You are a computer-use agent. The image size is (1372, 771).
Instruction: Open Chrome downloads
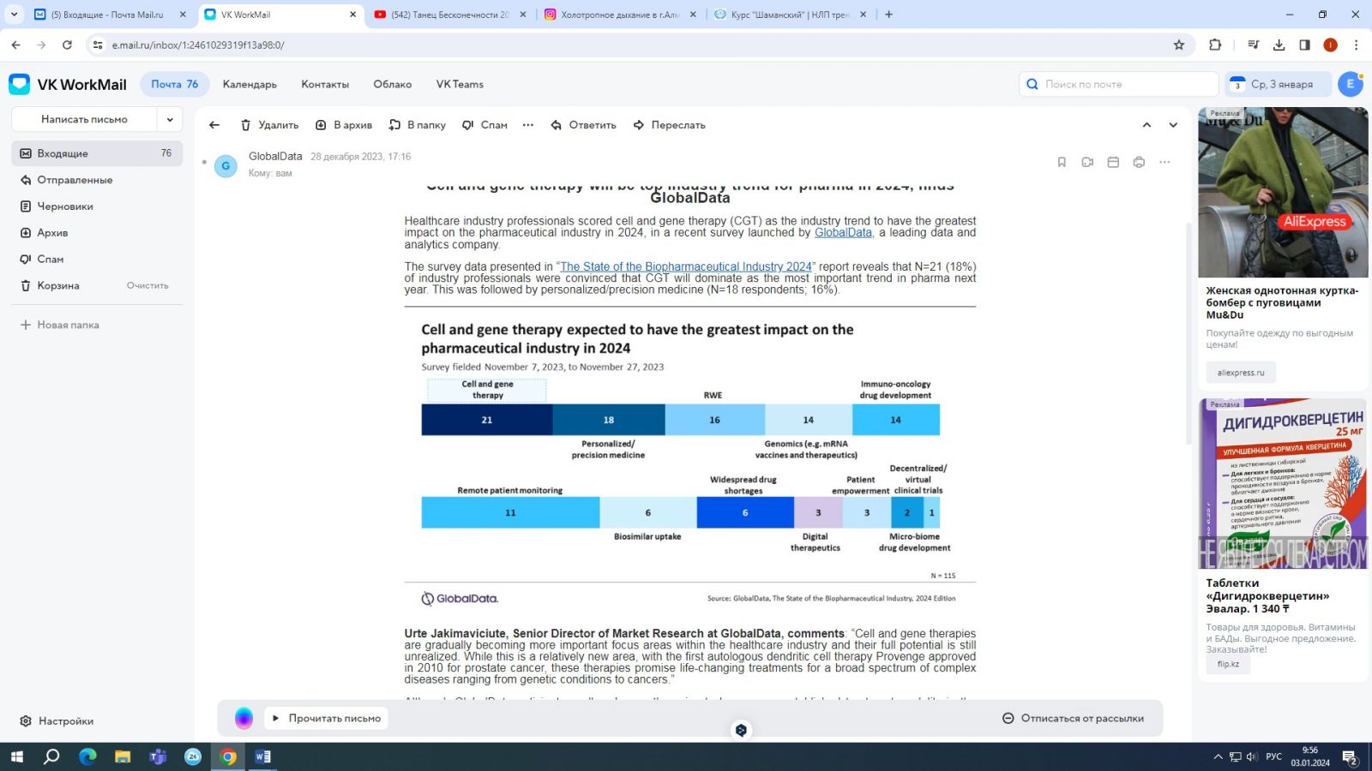1279,45
